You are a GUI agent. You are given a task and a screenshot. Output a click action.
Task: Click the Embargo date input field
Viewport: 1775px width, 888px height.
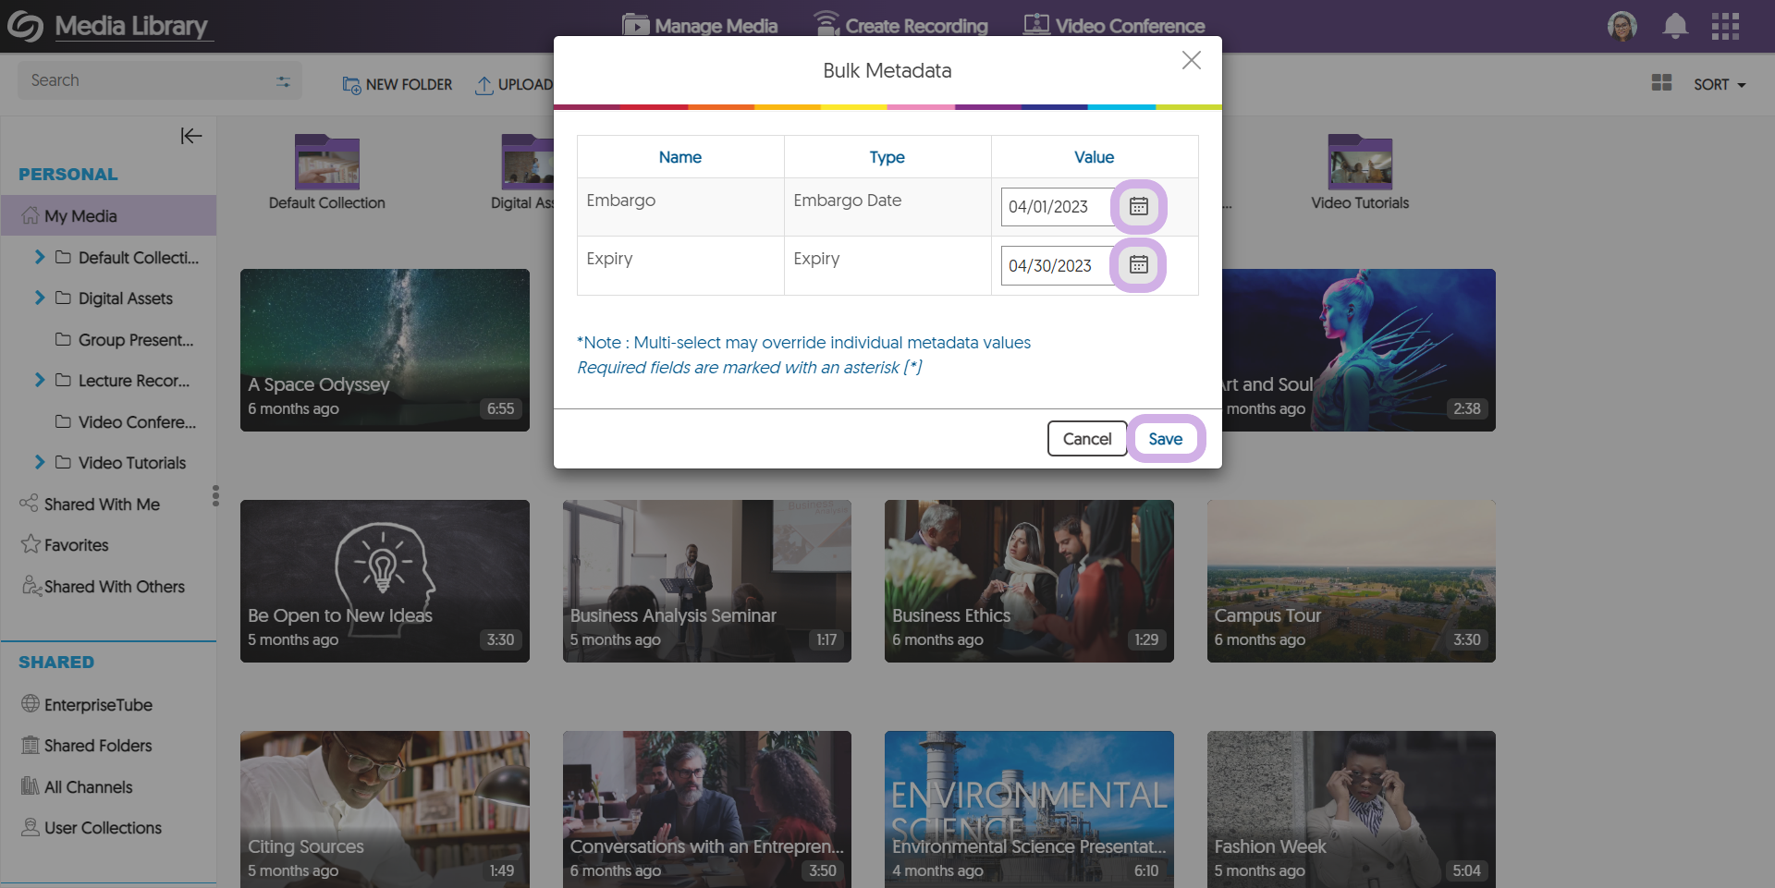1056,207
